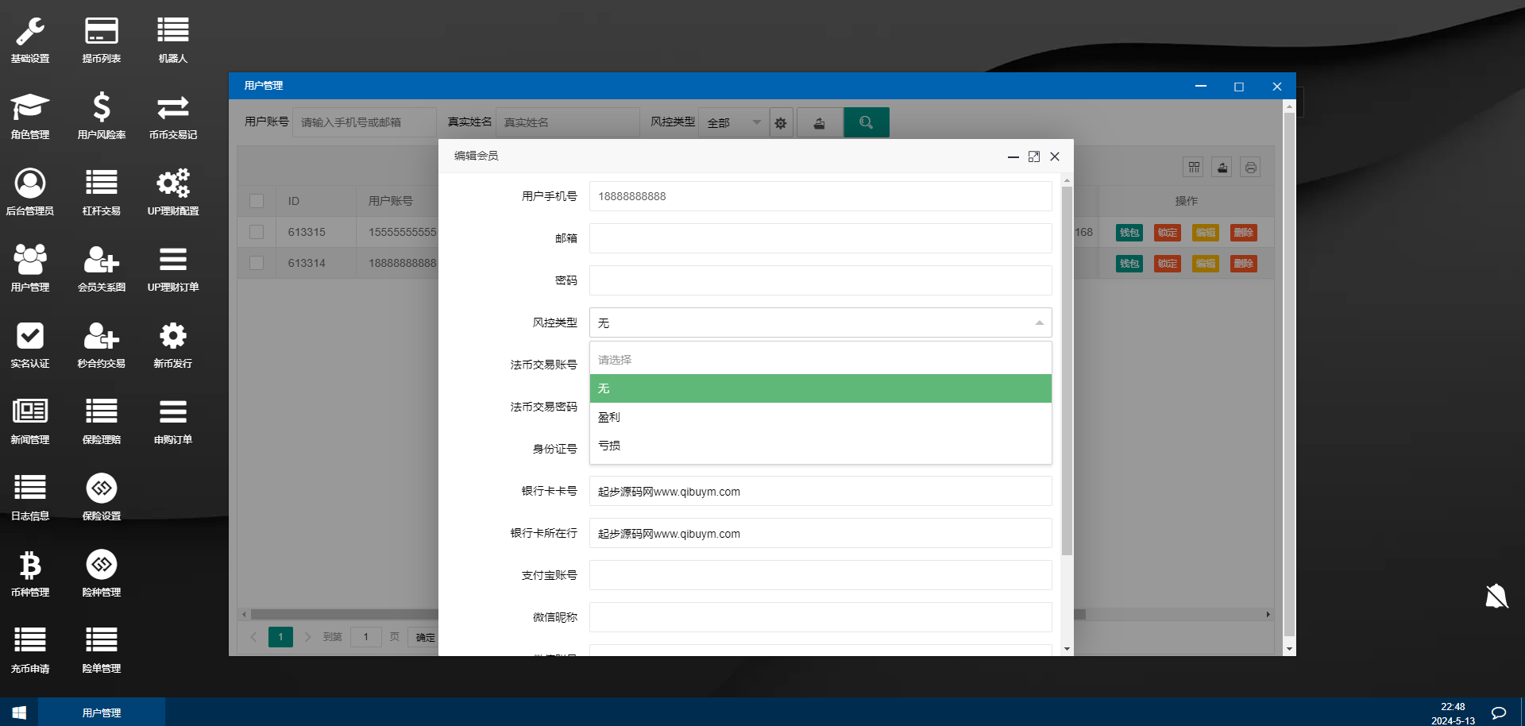Check the row checkbox for ID 613315

pos(257,232)
